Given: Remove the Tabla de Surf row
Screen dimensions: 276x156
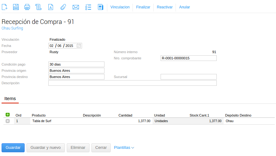Looking at the screenshot, I should pyautogui.click(x=7, y=121).
